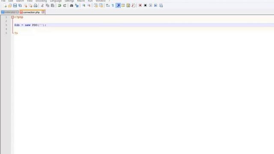This screenshot has width=274, height=154.
Task: Copy the selected text
Action: pyautogui.click(x=48, y=6)
